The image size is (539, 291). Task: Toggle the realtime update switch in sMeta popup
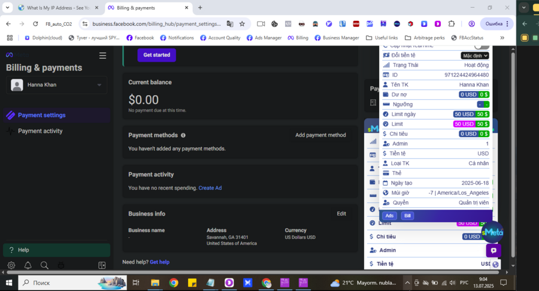481,46
